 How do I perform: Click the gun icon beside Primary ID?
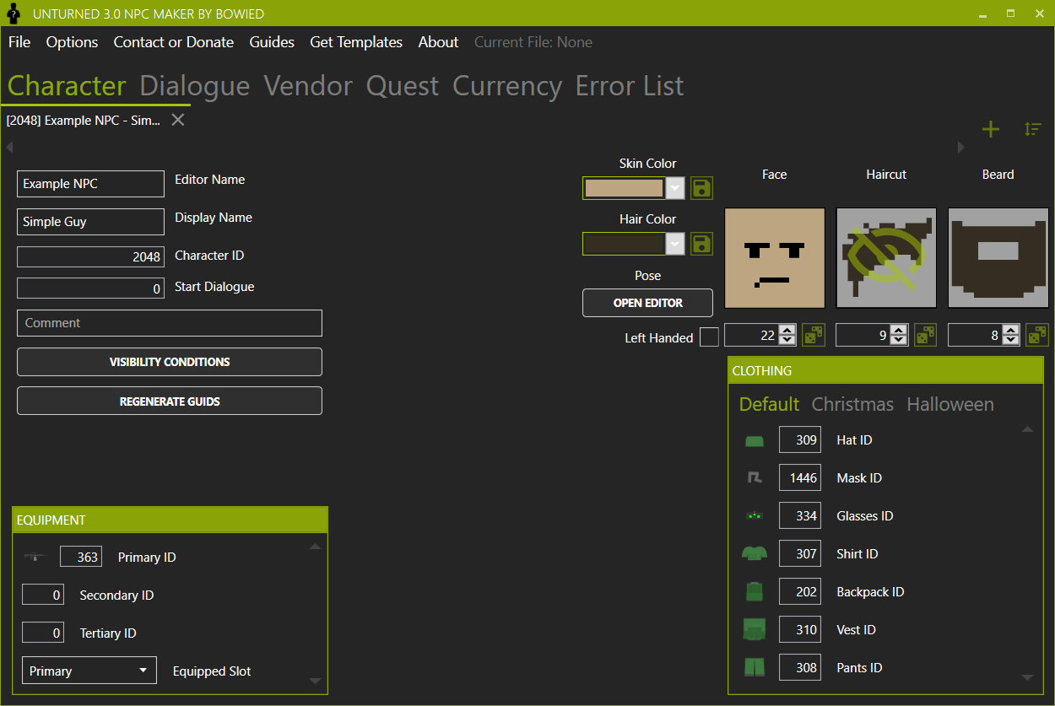[x=35, y=557]
